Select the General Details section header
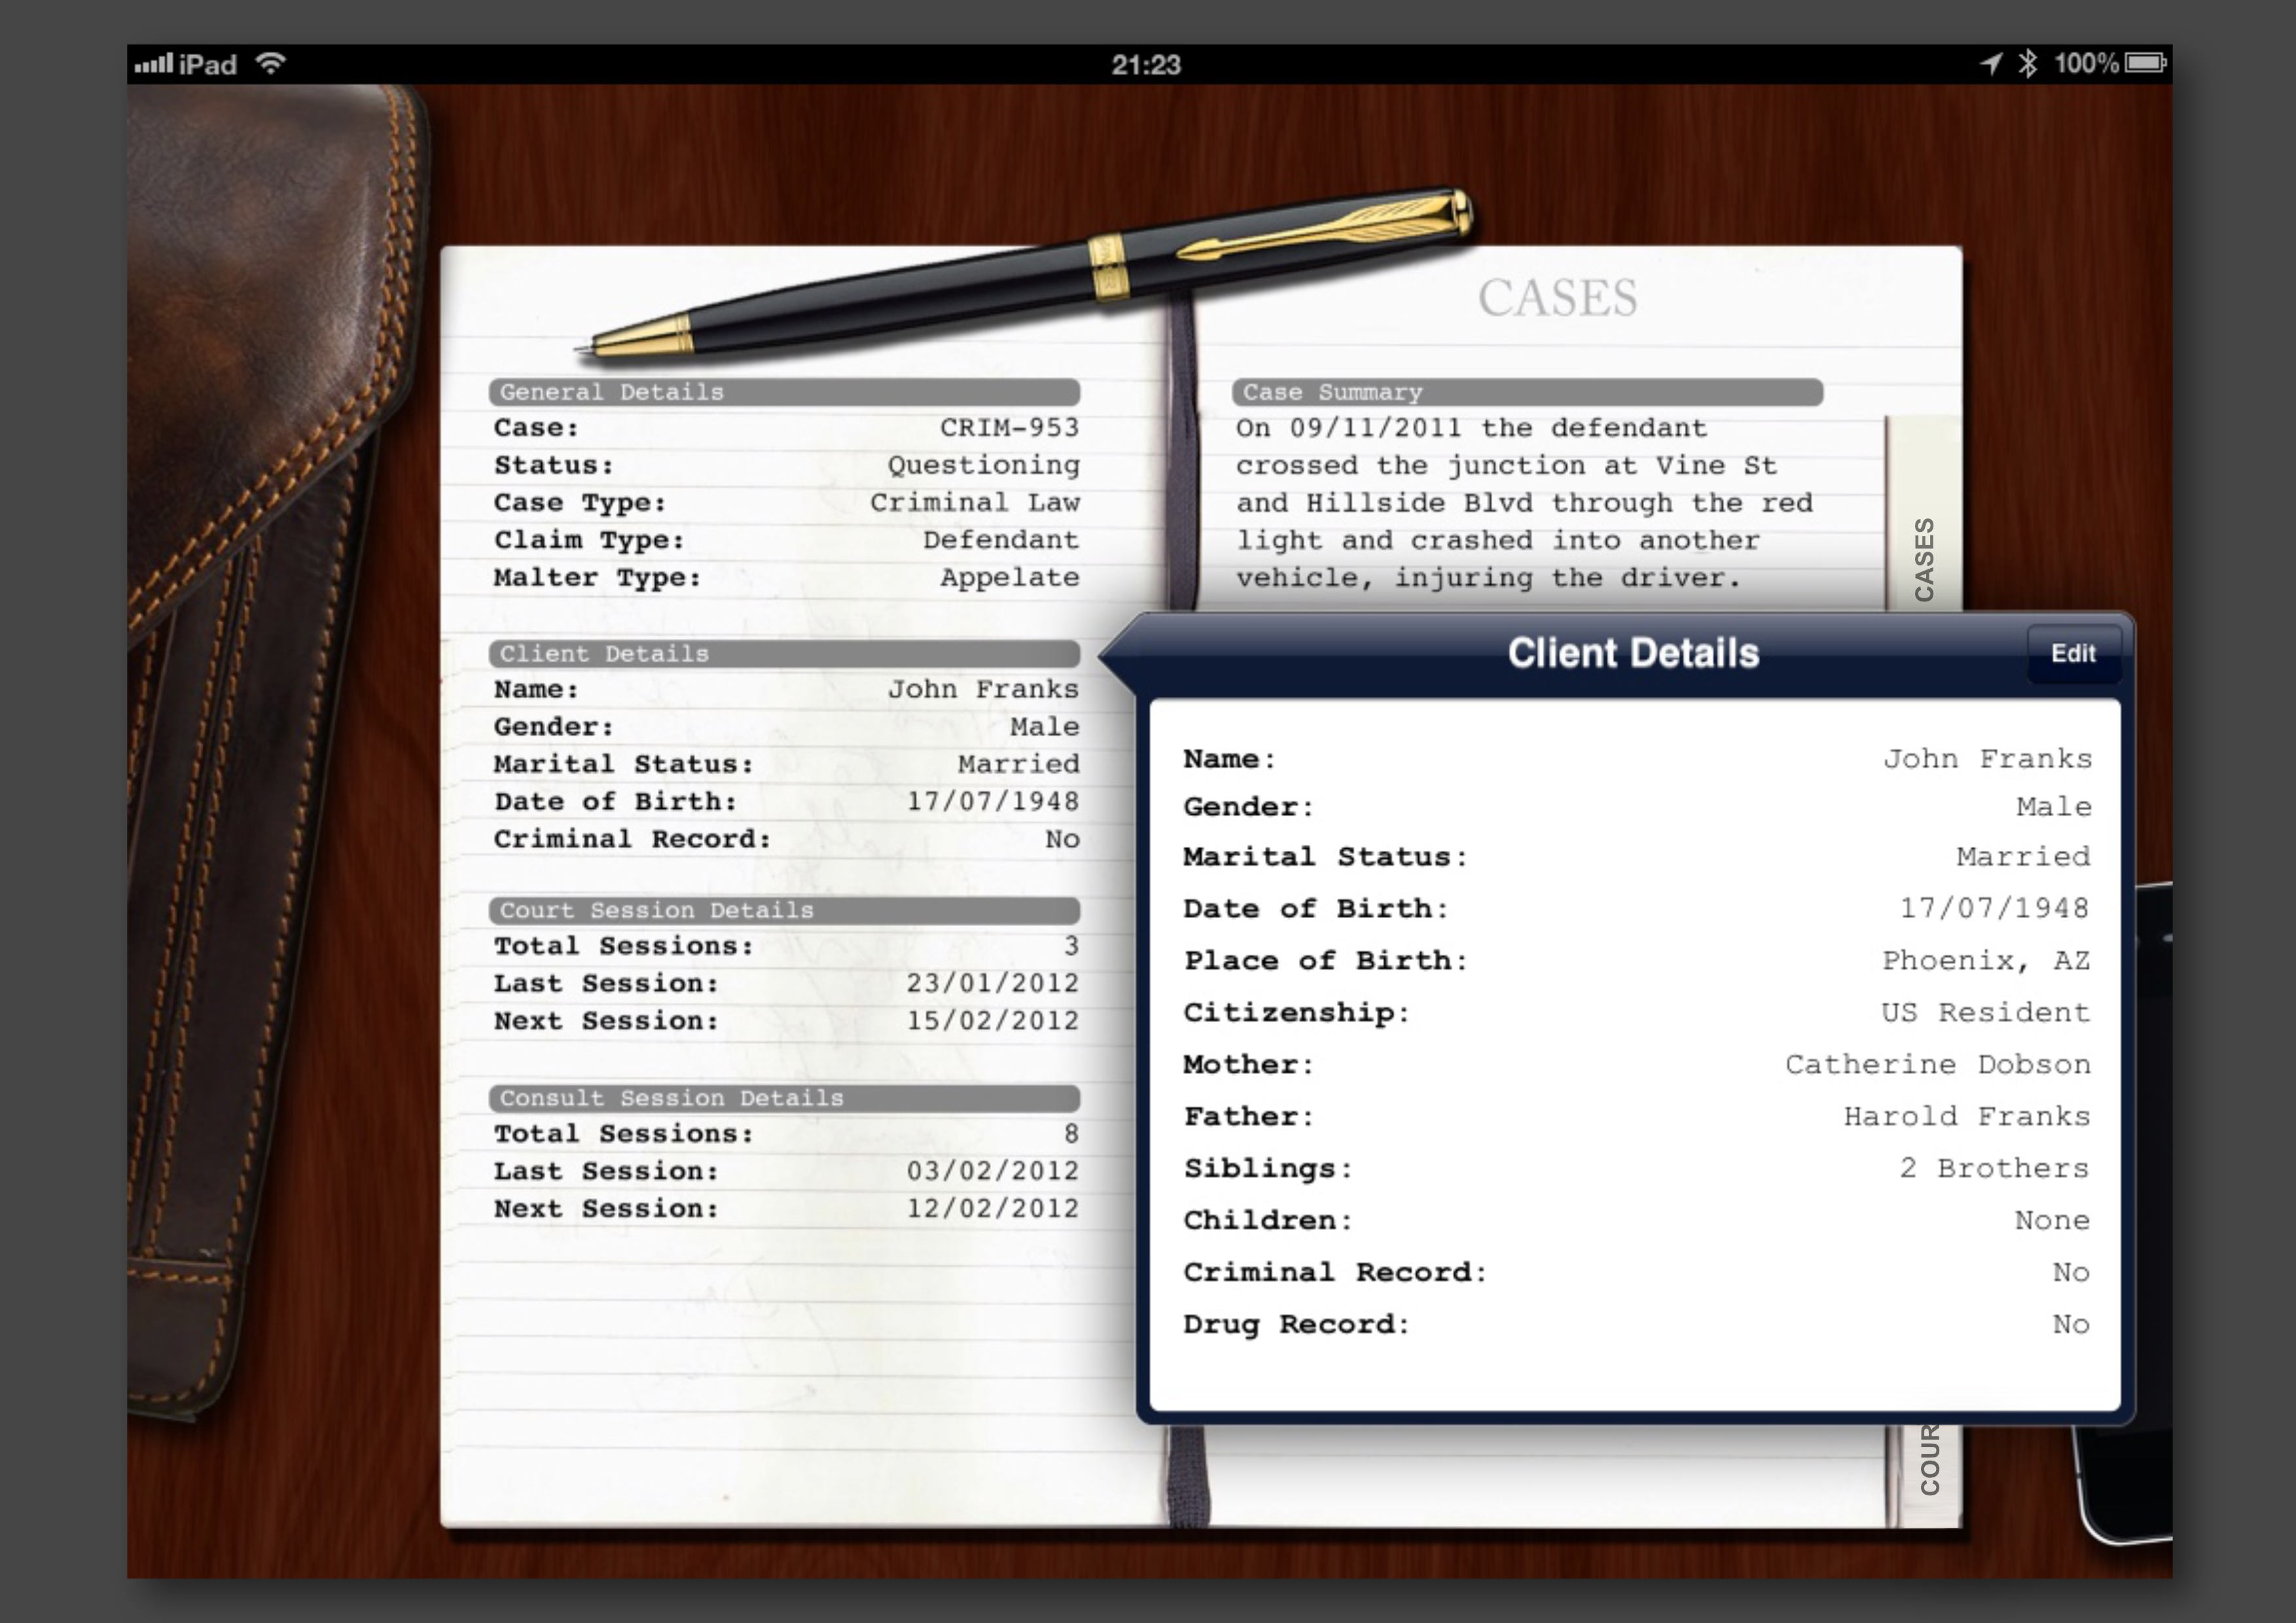This screenshot has height=1623, width=2296. 784,392
